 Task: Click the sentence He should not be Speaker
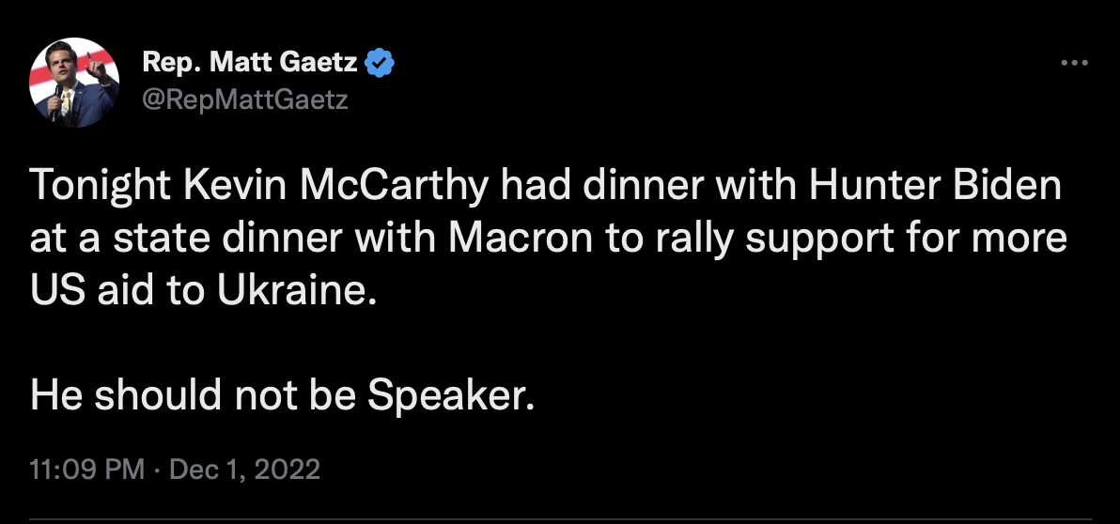pos(282,396)
